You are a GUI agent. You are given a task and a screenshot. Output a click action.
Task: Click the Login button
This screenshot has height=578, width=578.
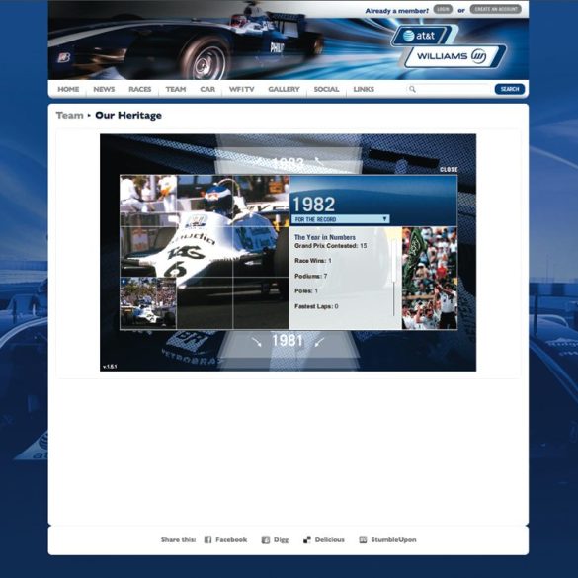point(443,9)
